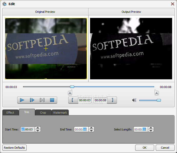Click the current time label 00:00:03
Viewport: 177px width, 153px height.
pyautogui.click(x=11, y=87)
